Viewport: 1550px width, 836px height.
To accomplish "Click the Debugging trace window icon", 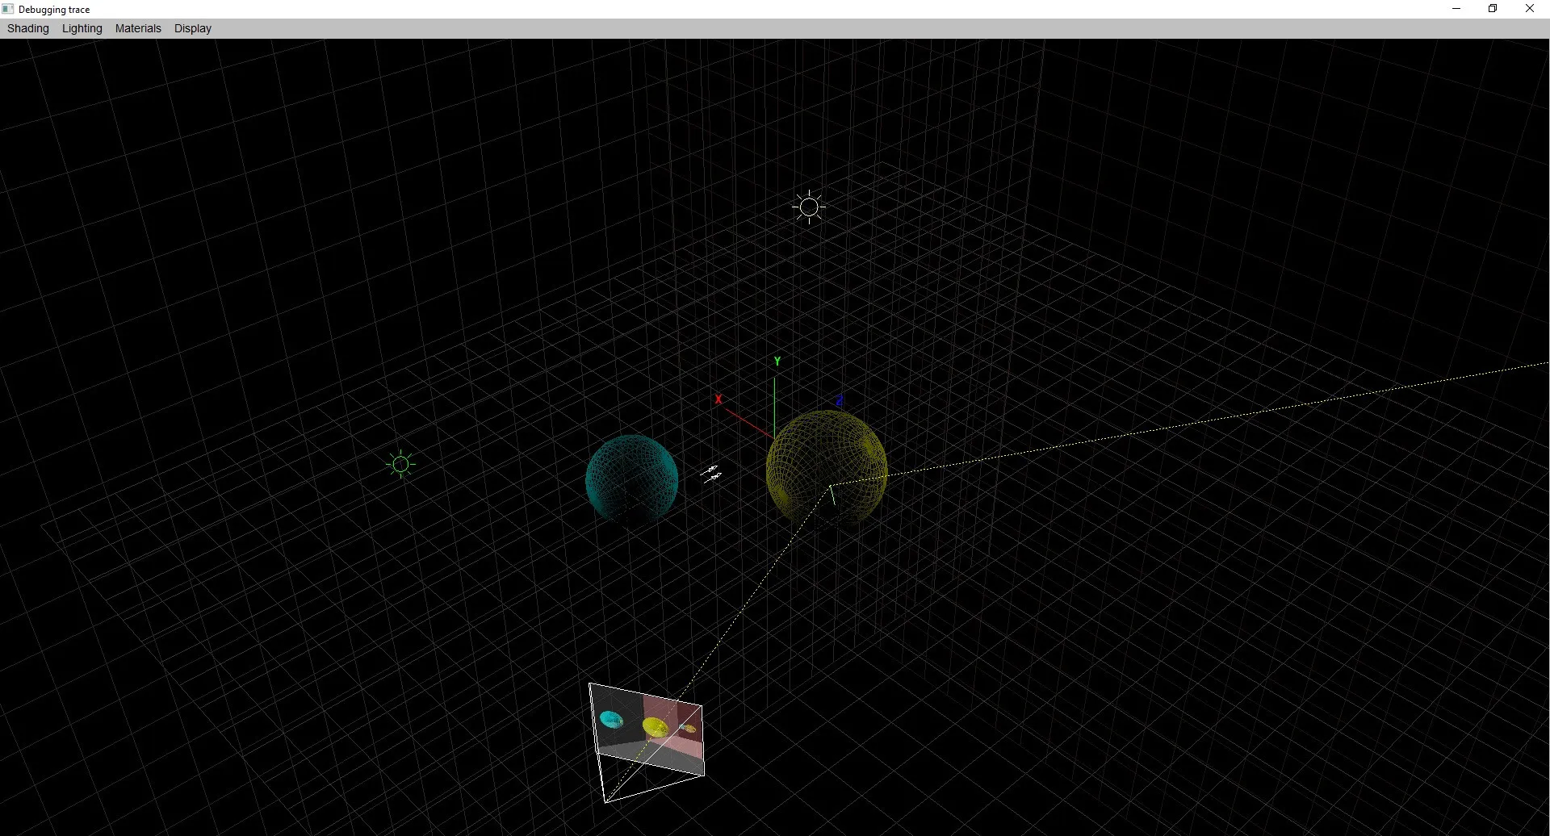I will 8,9.
